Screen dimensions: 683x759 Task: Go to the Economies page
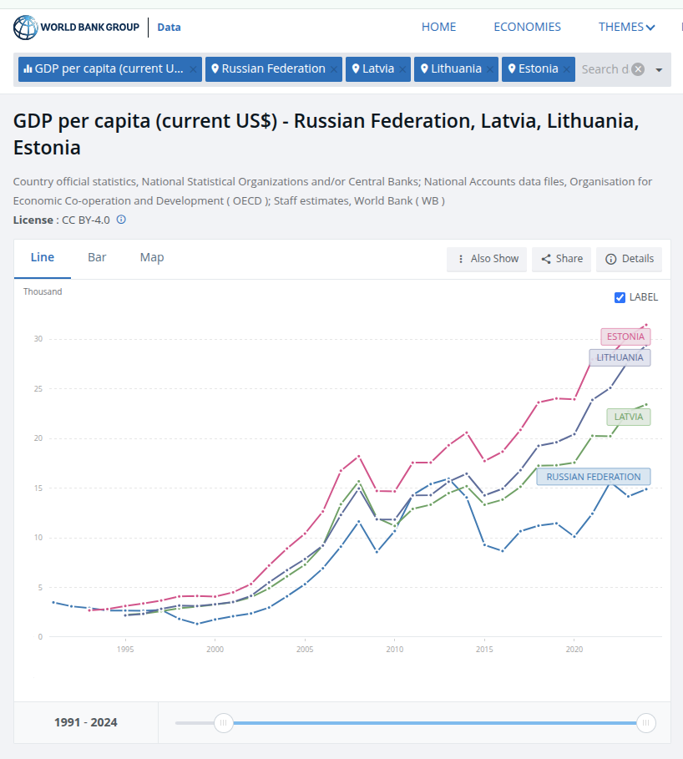(x=527, y=27)
